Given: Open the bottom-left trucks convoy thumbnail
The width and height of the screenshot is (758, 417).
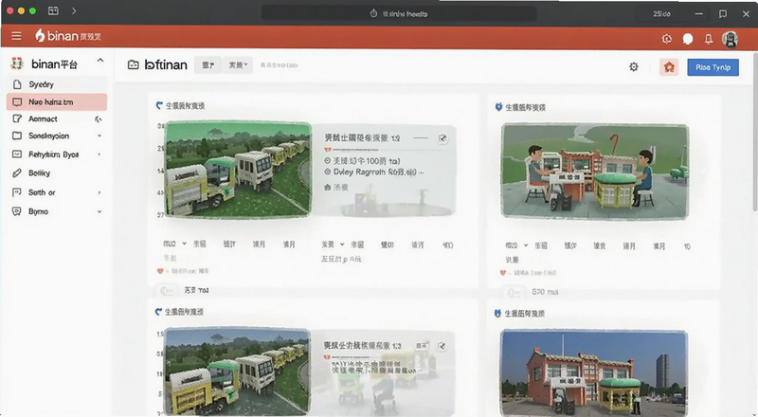Looking at the screenshot, I should (x=237, y=372).
